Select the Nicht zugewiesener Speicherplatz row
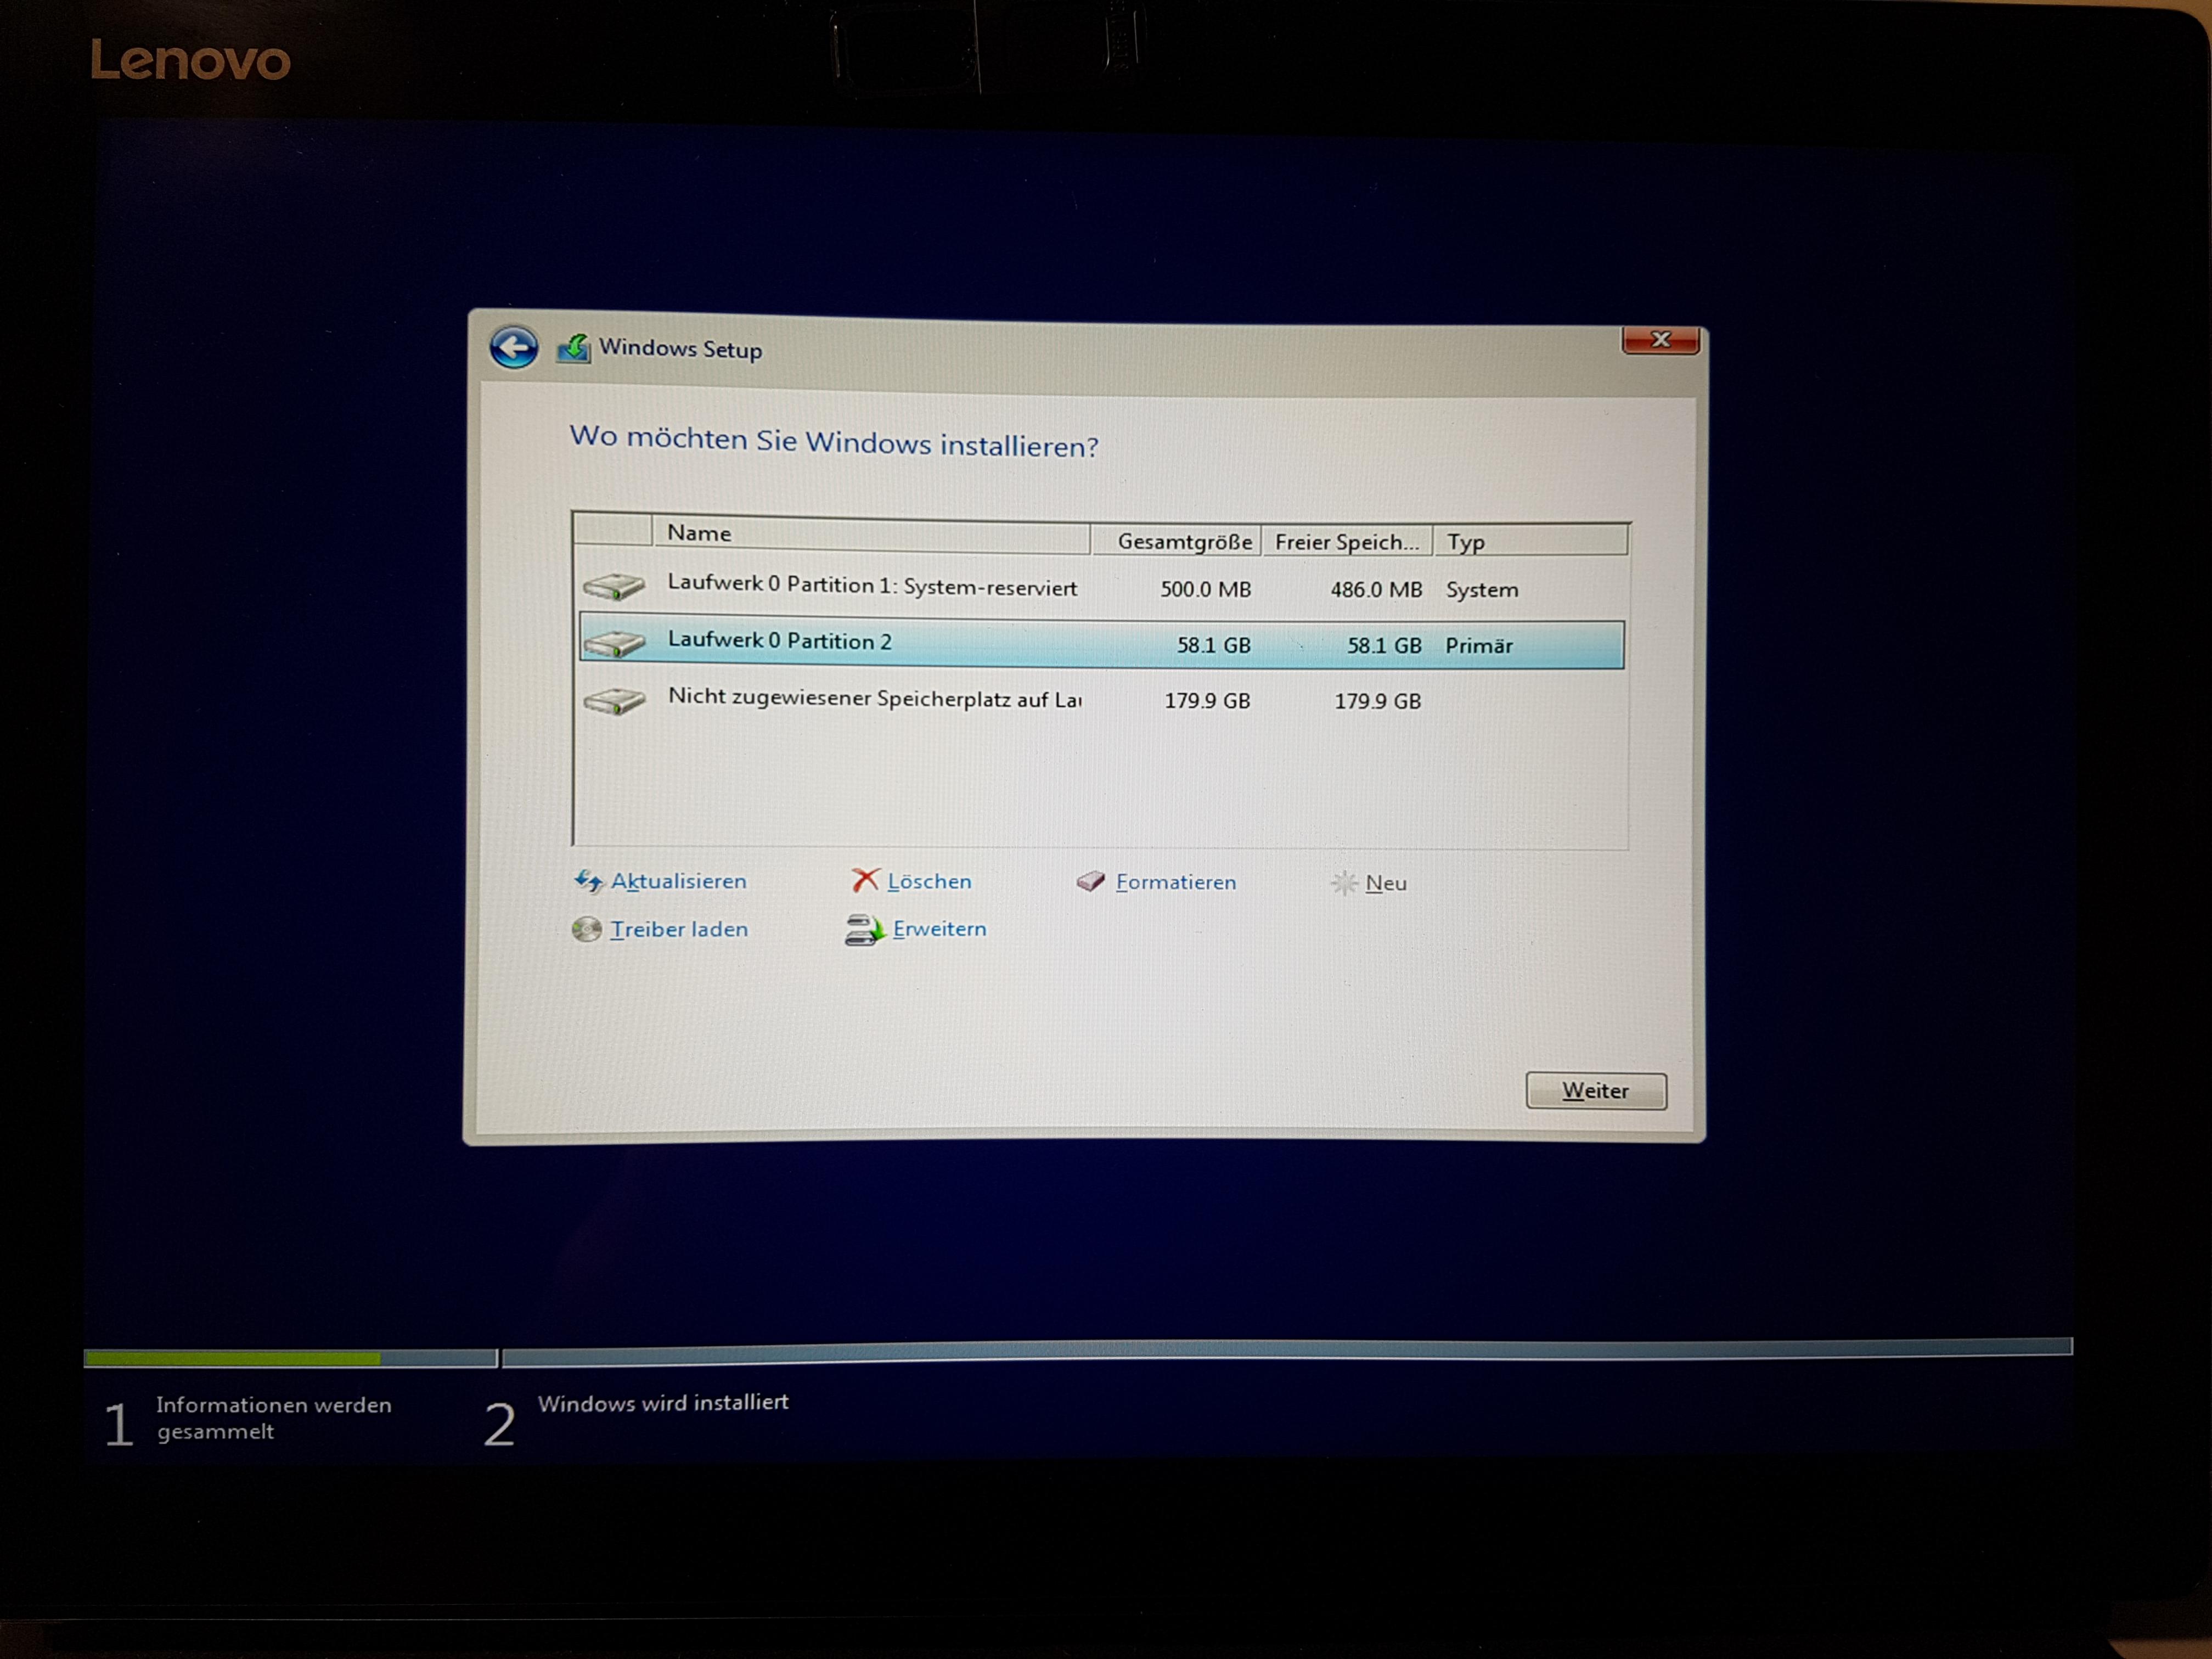The height and width of the screenshot is (1659, 2212). 874,698
